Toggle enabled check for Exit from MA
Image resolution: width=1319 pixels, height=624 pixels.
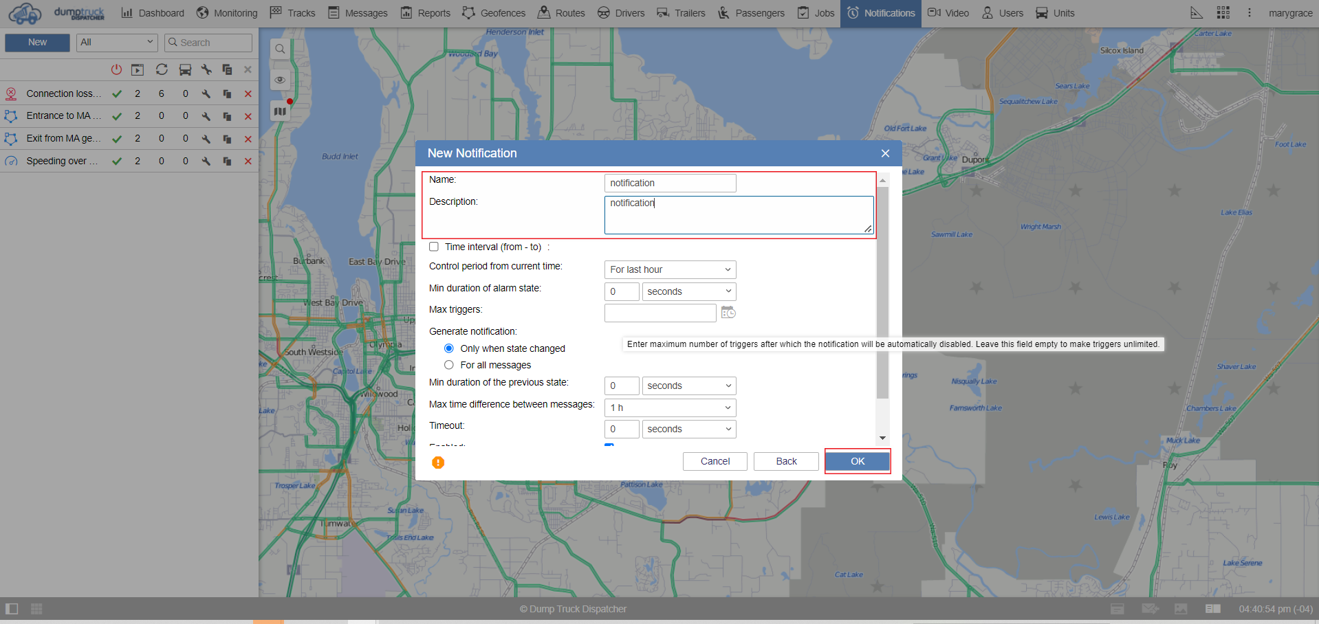[117, 139]
